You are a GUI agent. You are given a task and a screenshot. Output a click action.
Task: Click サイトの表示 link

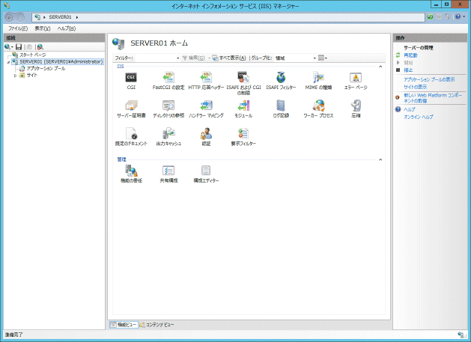point(415,87)
